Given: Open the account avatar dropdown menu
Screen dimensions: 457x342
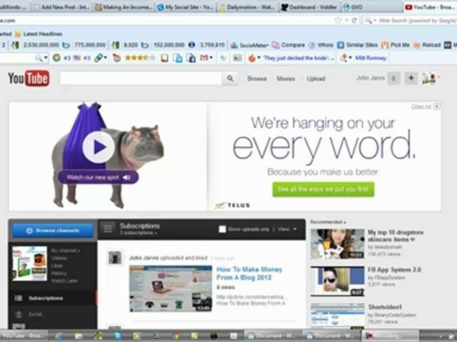Looking at the screenshot, I should click(x=431, y=78).
